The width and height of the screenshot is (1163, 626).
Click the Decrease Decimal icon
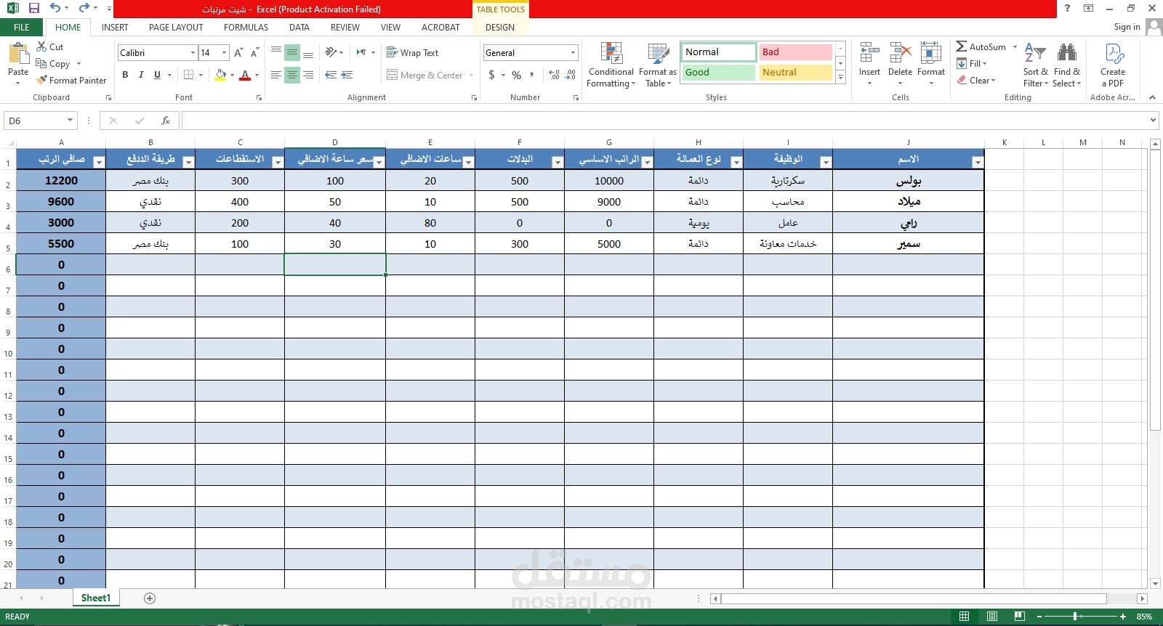pos(571,75)
